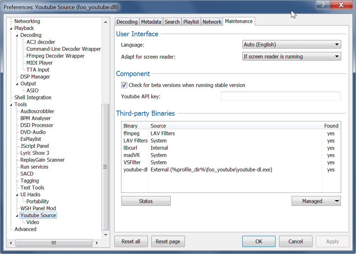
Task: Collapse the Playback tree node
Action: coord(11,28)
